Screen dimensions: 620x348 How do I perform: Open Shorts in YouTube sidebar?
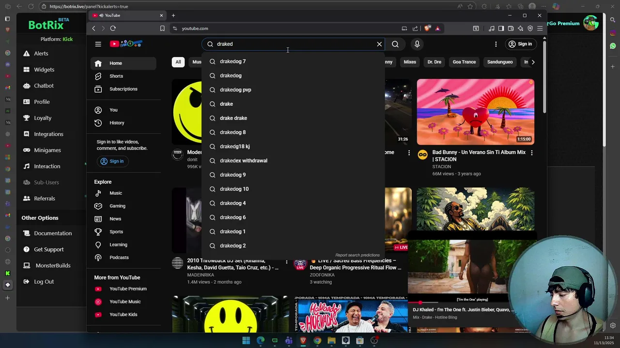(x=124, y=76)
